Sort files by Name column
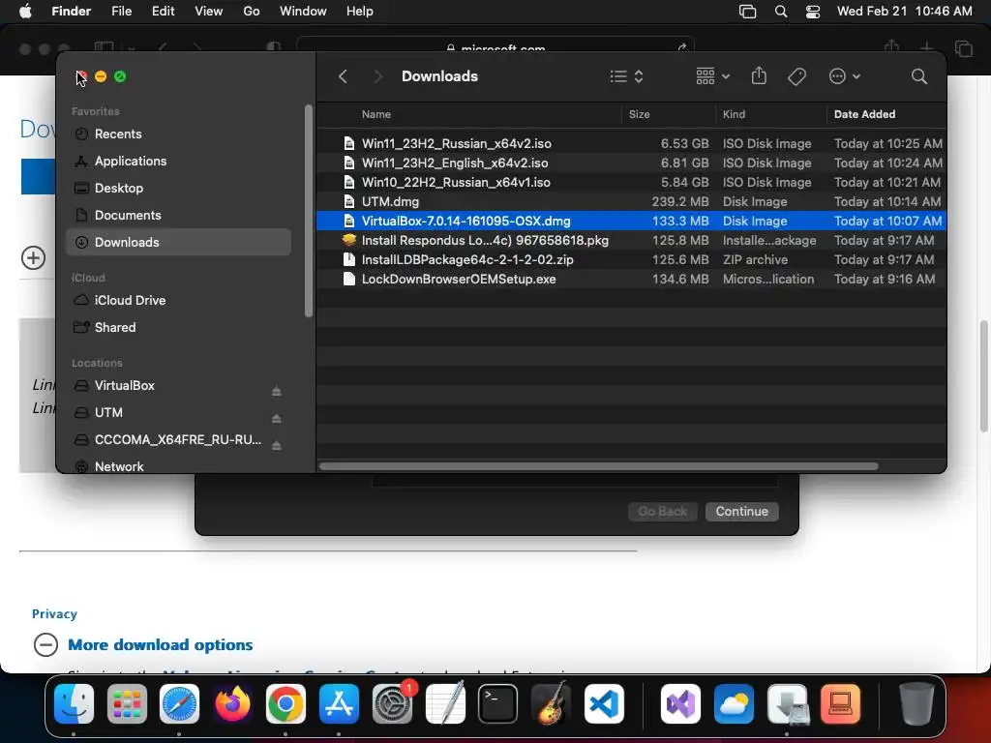This screenshot has height=743, width=991. point(469,114)
